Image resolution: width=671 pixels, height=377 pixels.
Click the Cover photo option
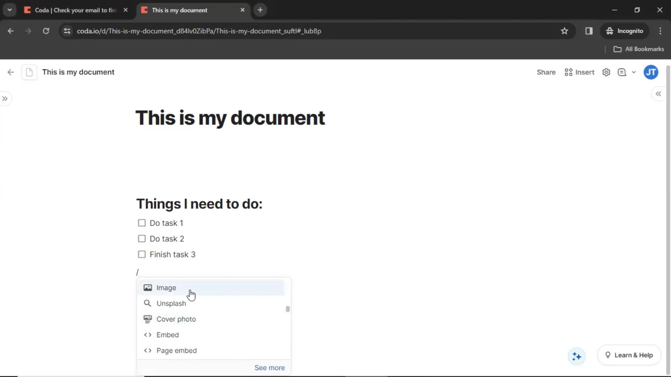click(x=176, y=319)
